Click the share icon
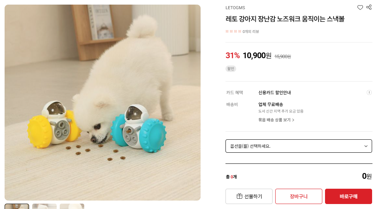The image size is (392, 209). (x=369, y=7)
